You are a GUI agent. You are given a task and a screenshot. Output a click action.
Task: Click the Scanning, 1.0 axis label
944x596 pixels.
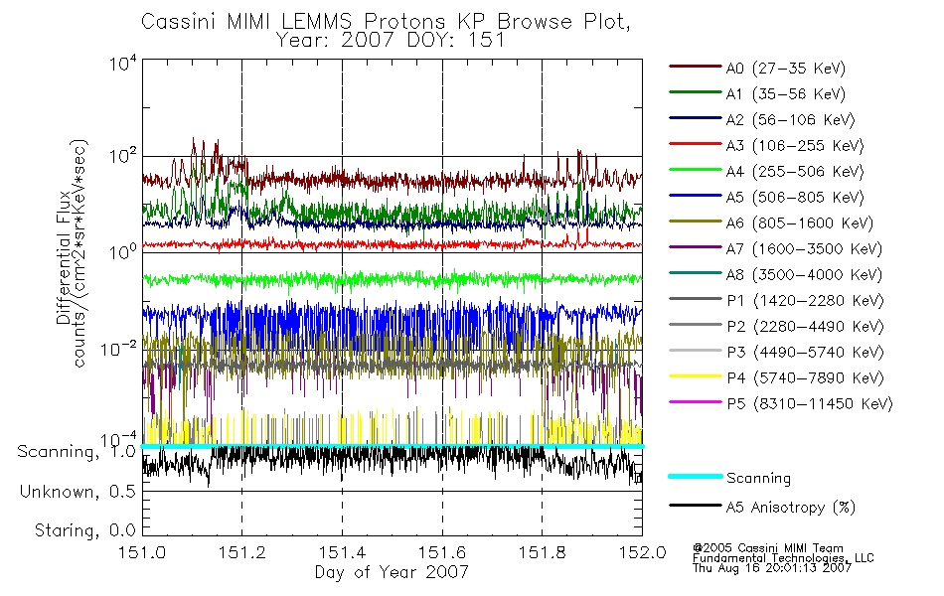click(x=77, y=452)
